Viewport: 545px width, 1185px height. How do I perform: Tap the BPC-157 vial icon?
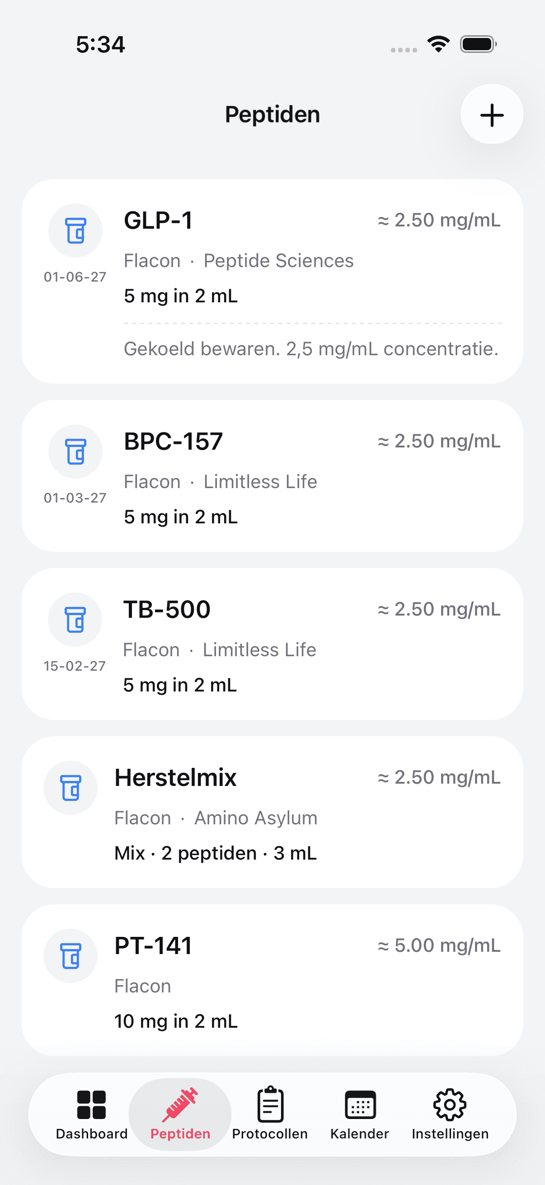(x=75, y=451)
